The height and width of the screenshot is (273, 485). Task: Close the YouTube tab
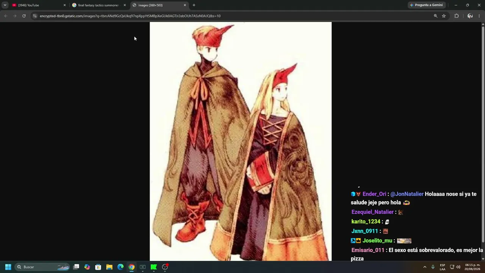click(64, 5)
